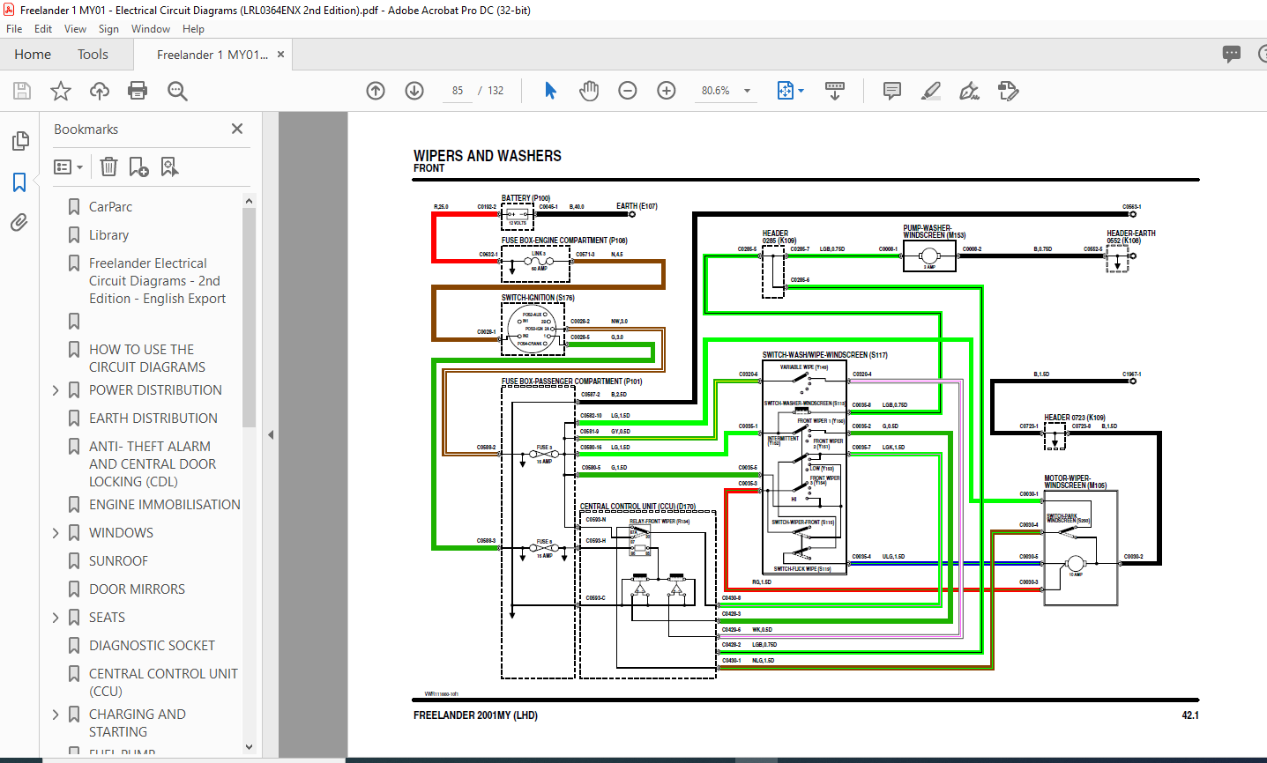Select the Freelander 1 MY01 document tab
This screenshot has width=1267, height=763.
tap(212, 55)
